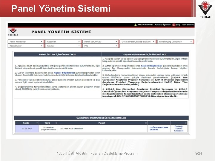Select the PYS menu
Screen dimensions: 215x161
point(101,46)
